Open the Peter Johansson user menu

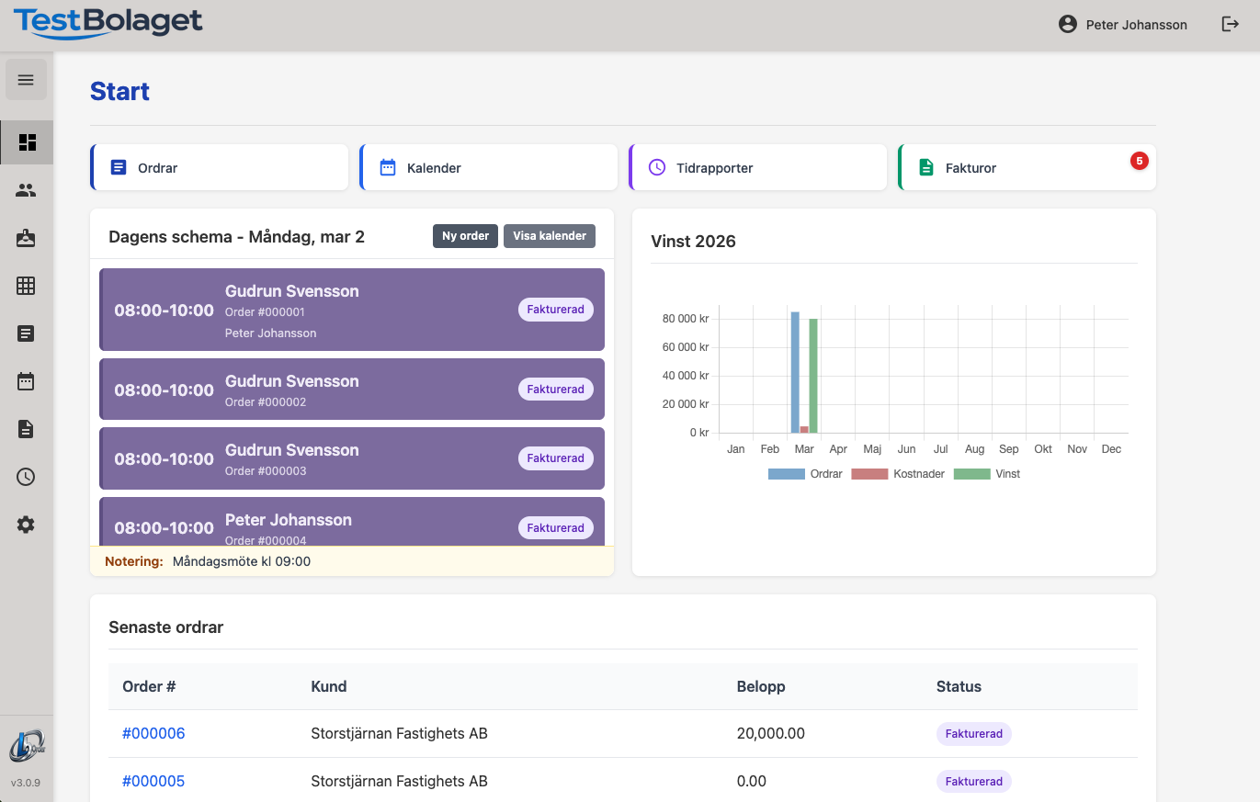pyautogui.click(x=1123, y=25)
